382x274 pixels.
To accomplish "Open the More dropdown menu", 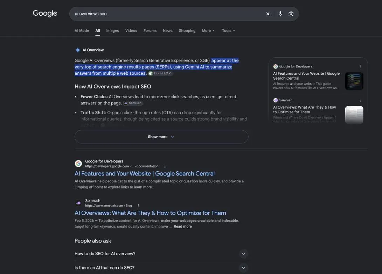I will point(208,31).
